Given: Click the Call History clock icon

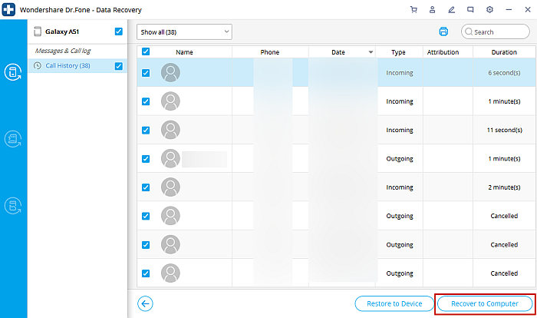Looking at the screenshot, I should coord(38,65).
